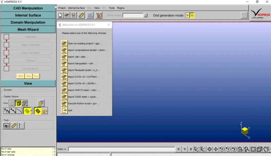
Task: Click the wireframe cube view icon
Action: [259, 149]
